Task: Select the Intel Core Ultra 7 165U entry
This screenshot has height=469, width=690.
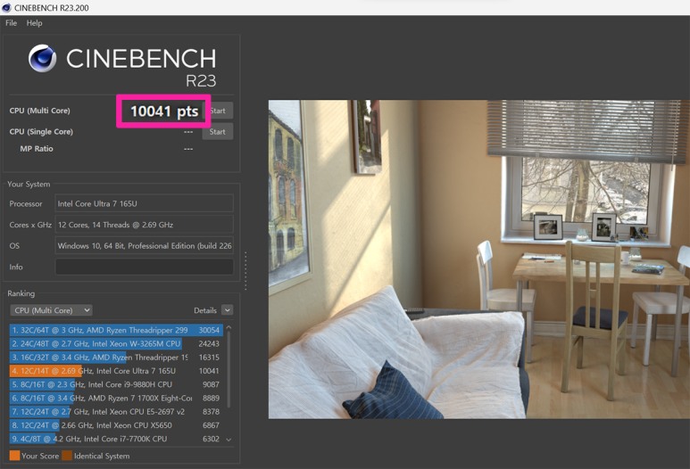Action: 115,371
